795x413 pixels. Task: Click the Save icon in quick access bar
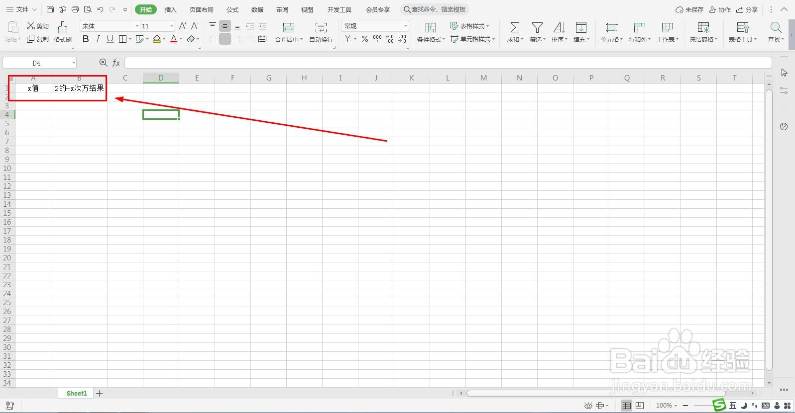50,9
